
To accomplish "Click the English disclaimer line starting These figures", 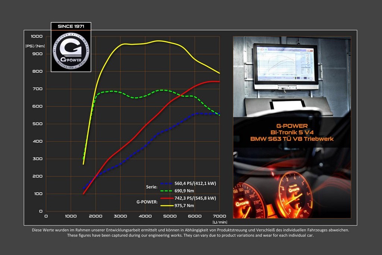I will [x=191, y=235].
